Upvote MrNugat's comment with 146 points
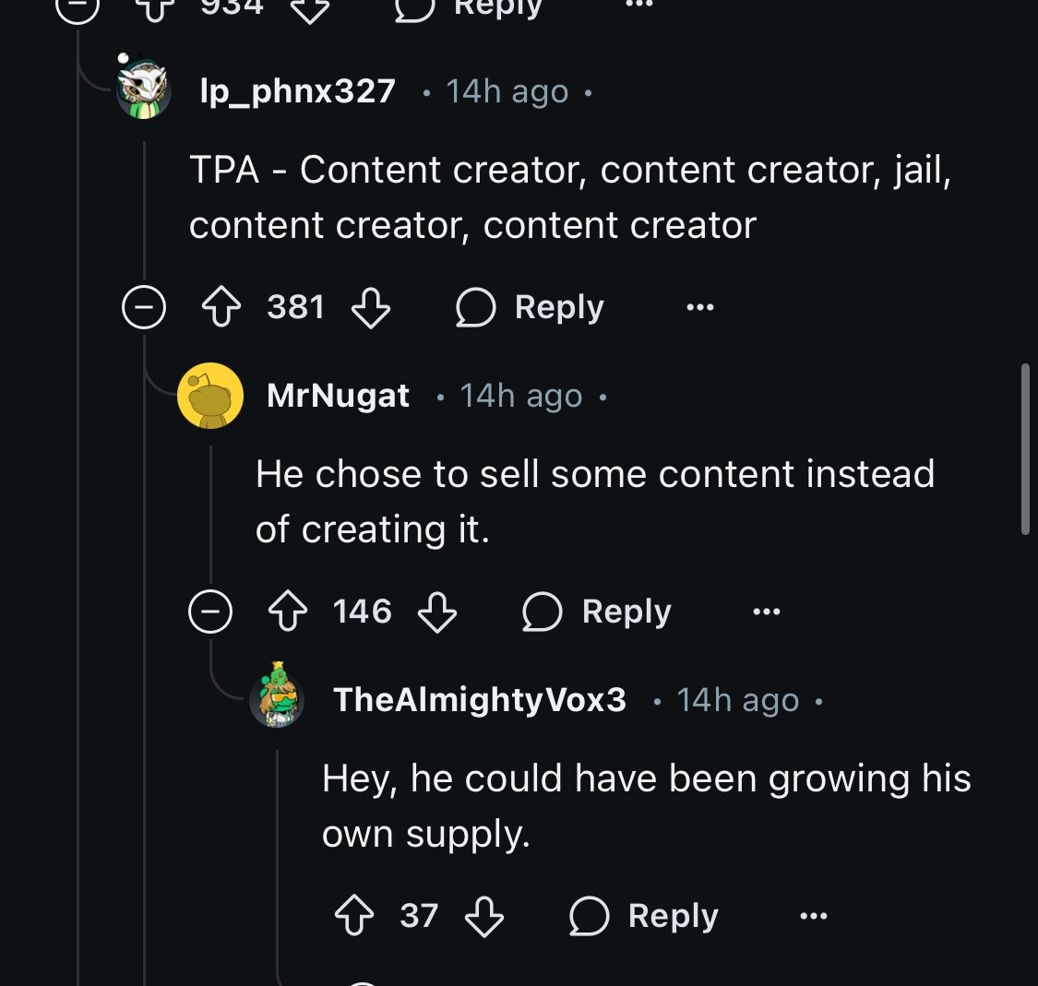The height and width of the screenshot is (986, 1038). (288, 612)
